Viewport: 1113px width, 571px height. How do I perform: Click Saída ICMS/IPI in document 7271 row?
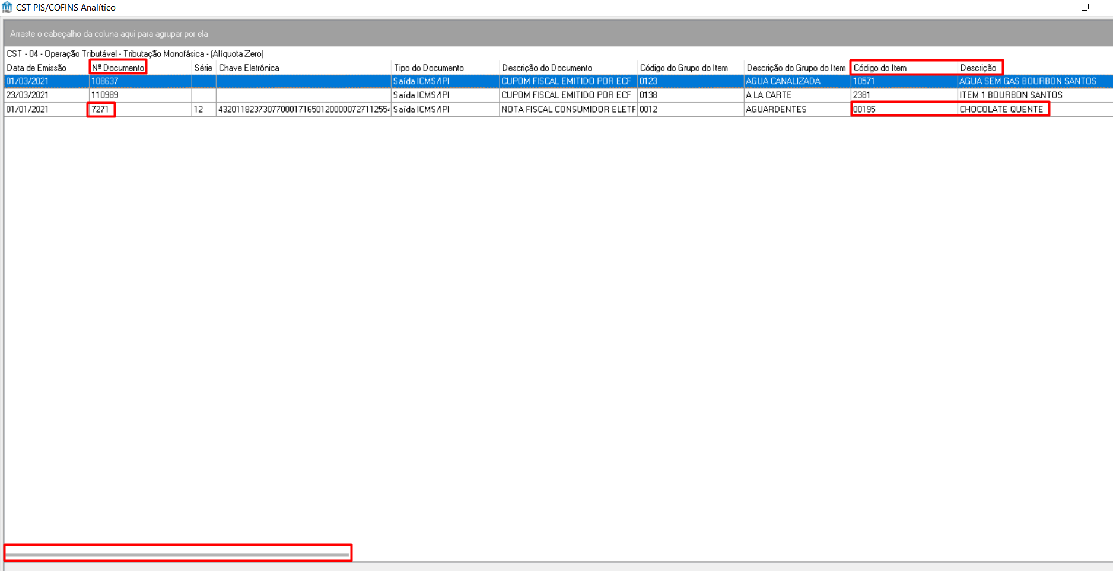[446, 109]
